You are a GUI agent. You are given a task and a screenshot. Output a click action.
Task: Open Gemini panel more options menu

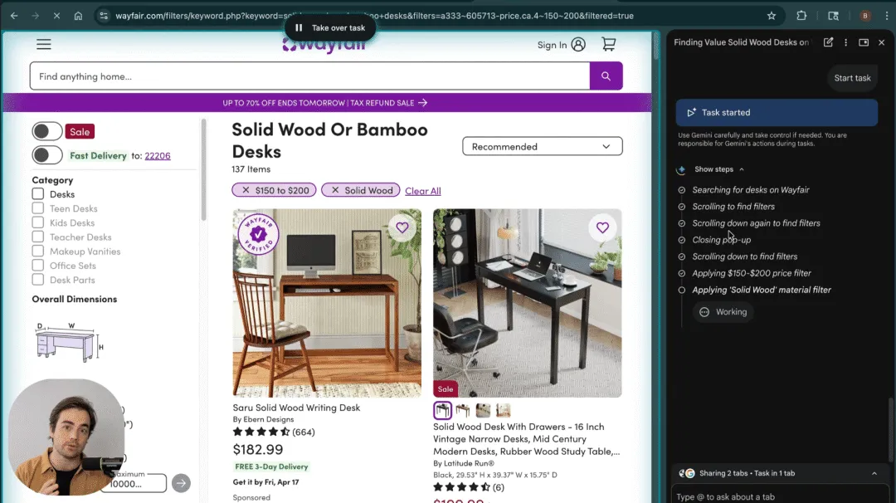(x=845, y=42)
